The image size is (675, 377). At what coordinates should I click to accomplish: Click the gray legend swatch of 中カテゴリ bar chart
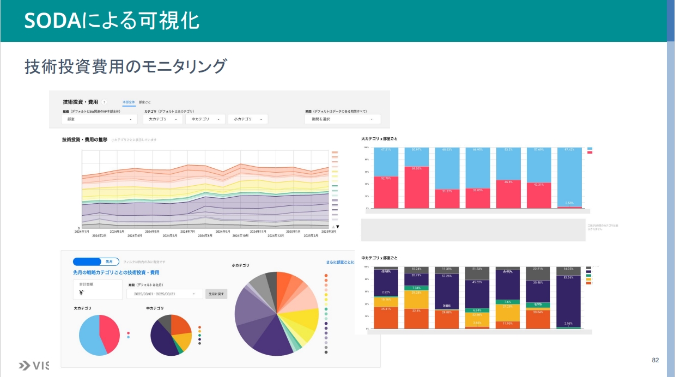tap(588, 268)
